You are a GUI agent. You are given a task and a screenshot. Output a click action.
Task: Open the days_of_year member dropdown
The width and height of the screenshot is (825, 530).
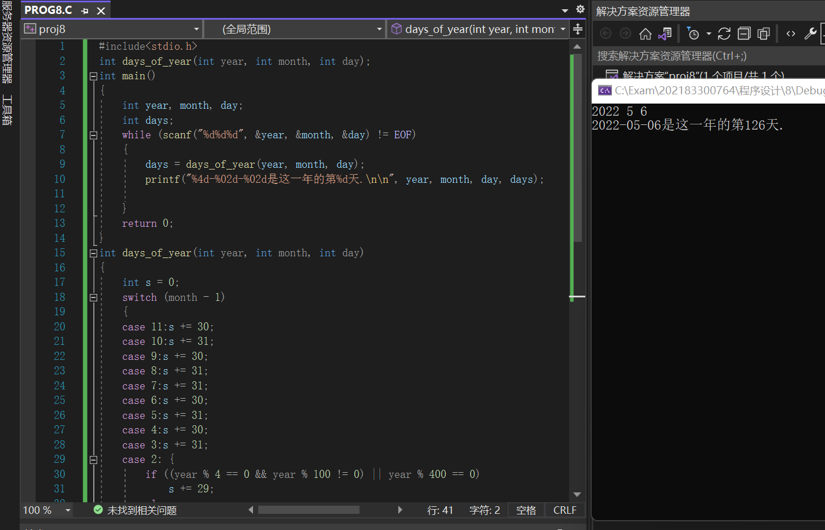coord(478,29)
